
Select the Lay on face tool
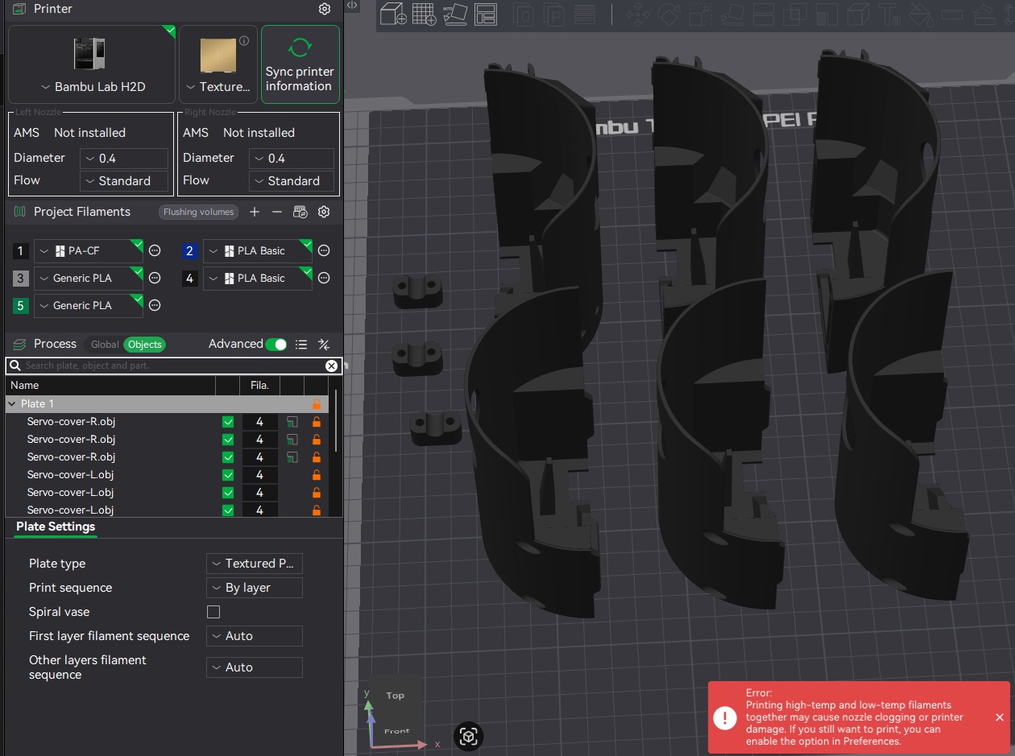(731, 14)
